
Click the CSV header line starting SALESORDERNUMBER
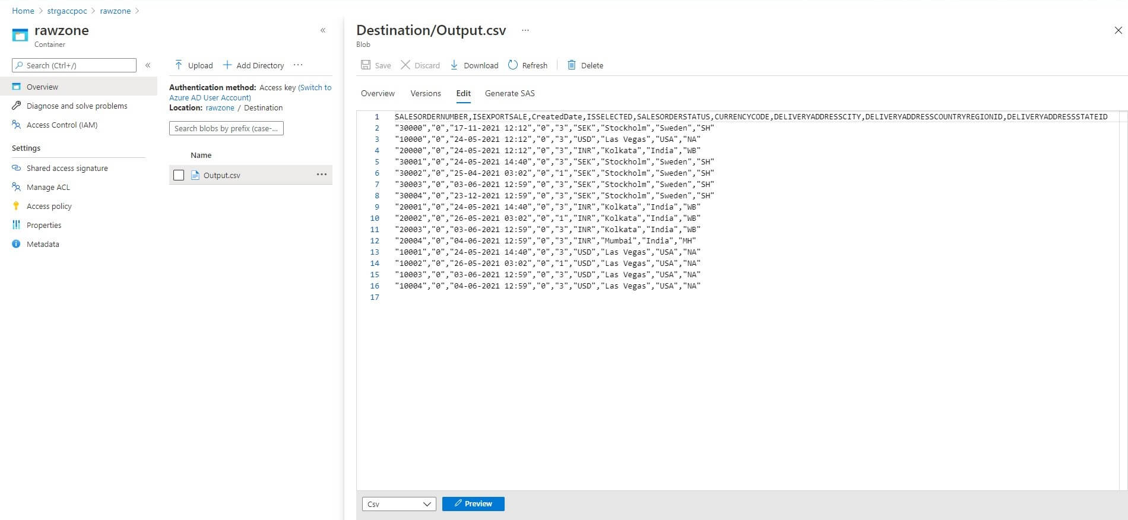[x=751, y=117]
